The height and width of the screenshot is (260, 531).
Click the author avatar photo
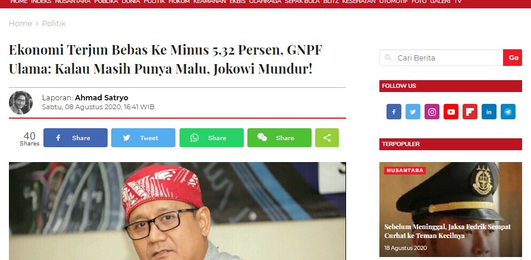(21, 103)
